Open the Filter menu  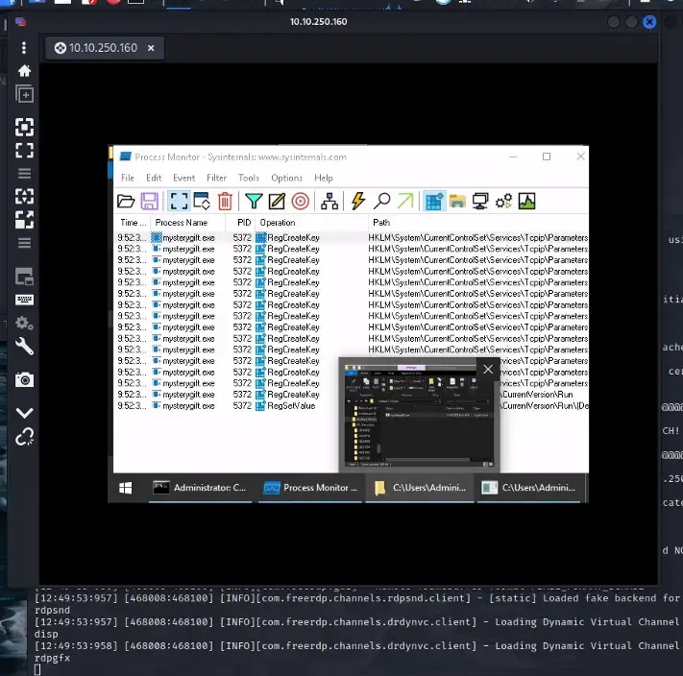point(216,178)
